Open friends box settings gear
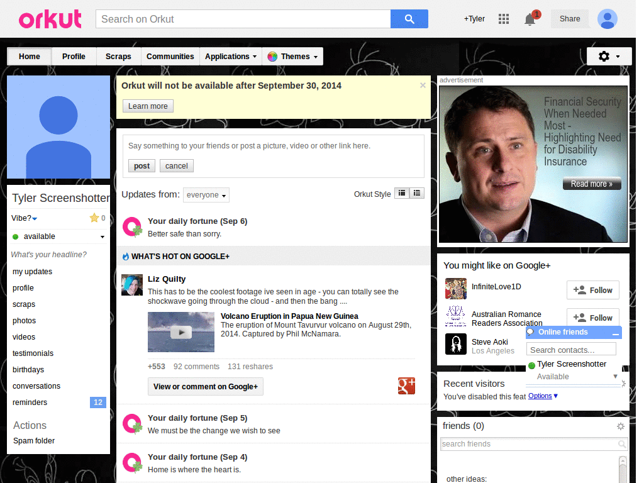Viewport: 644px width, 483px height. click(x=621, y=426)
